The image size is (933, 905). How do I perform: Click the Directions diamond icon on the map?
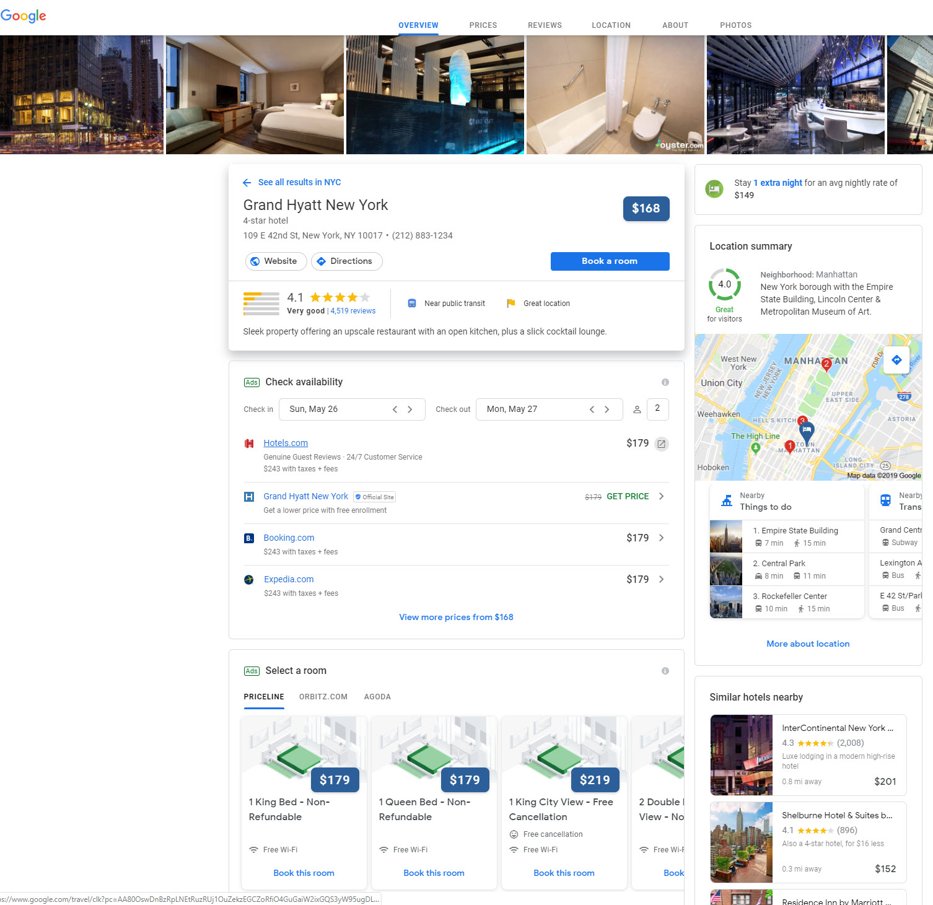point(896,360)
